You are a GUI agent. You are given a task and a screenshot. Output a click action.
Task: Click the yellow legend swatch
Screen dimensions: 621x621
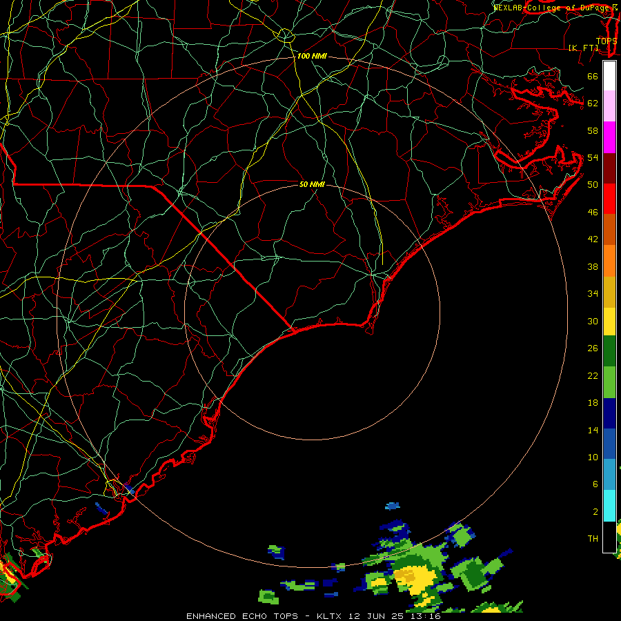609,321
